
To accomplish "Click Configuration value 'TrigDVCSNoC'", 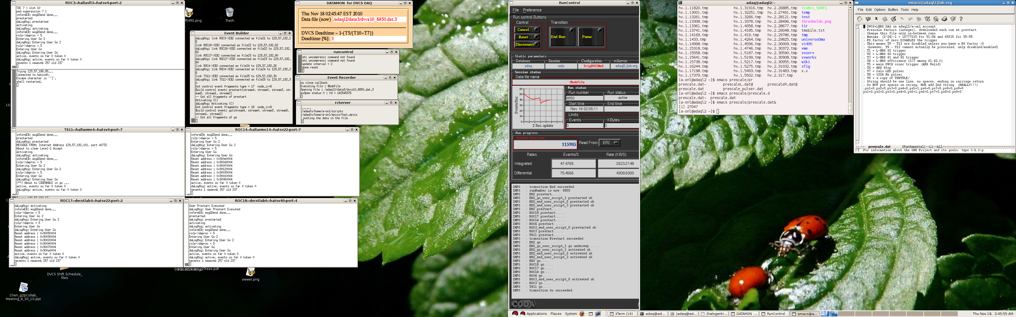I will pyautogui.click(x=593, y=66).
